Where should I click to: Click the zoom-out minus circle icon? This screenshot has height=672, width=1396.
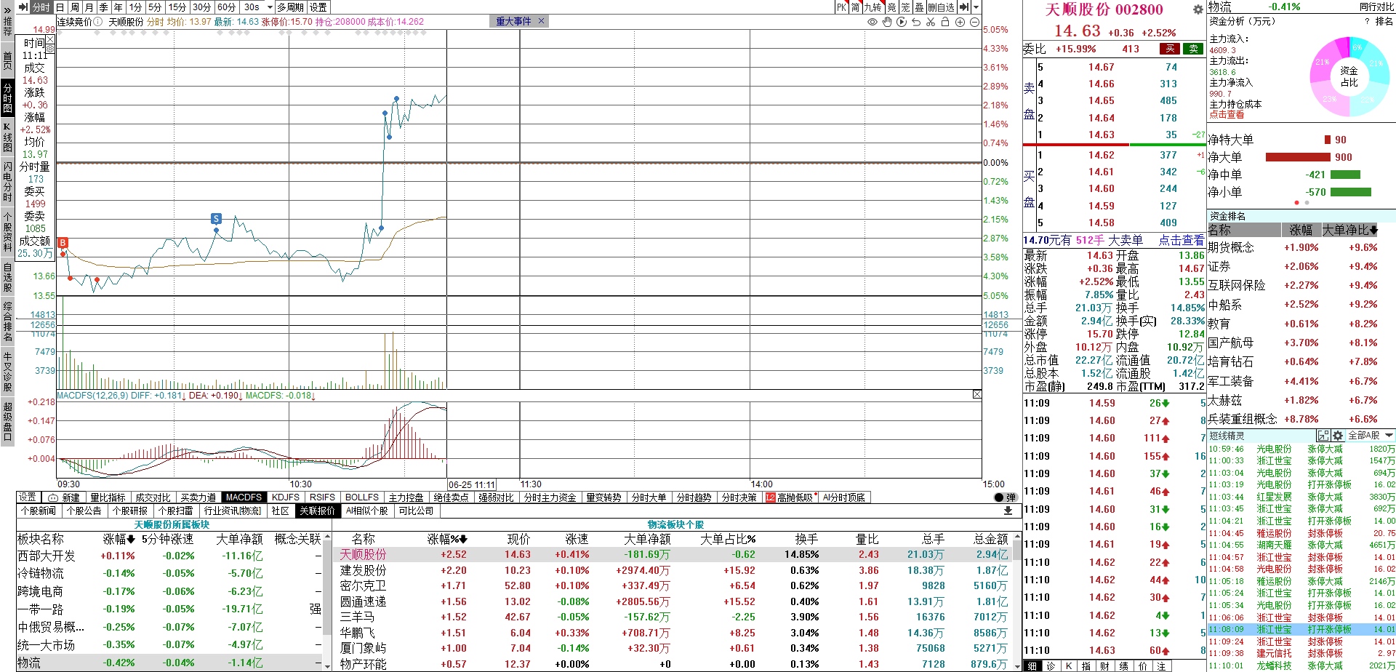pos(974,22)
